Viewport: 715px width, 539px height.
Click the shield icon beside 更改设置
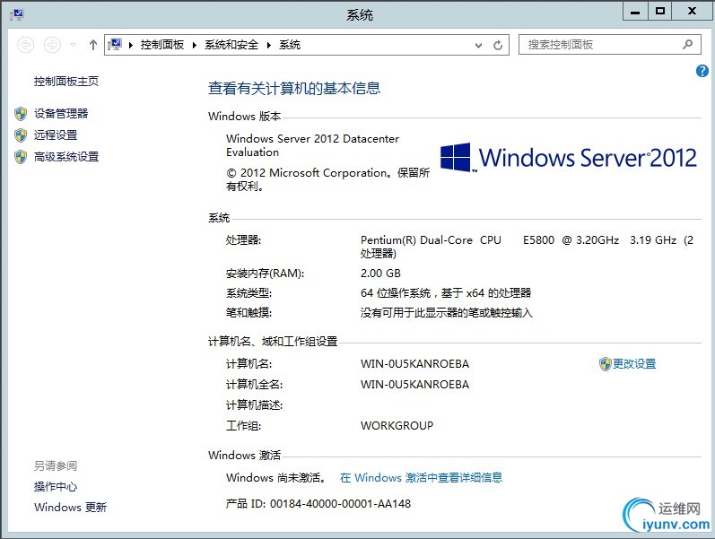605,364
